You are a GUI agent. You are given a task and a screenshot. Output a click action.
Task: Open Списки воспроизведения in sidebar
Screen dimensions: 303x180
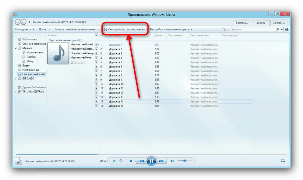click(x=34, y=44)
